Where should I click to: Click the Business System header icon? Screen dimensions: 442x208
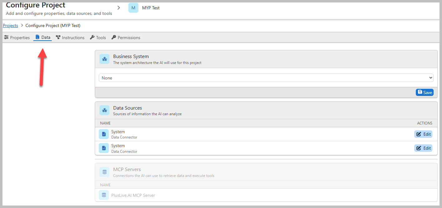[x=104, y=59]
